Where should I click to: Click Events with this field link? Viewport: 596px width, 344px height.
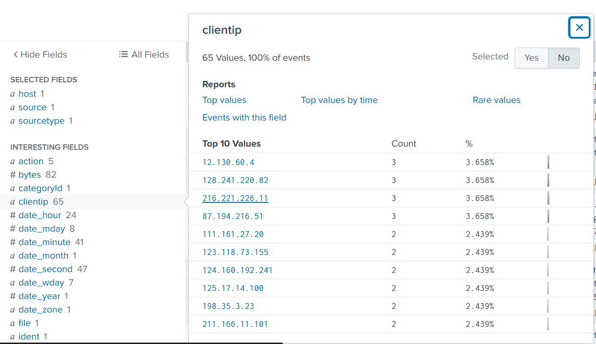(x=244, y=118)
